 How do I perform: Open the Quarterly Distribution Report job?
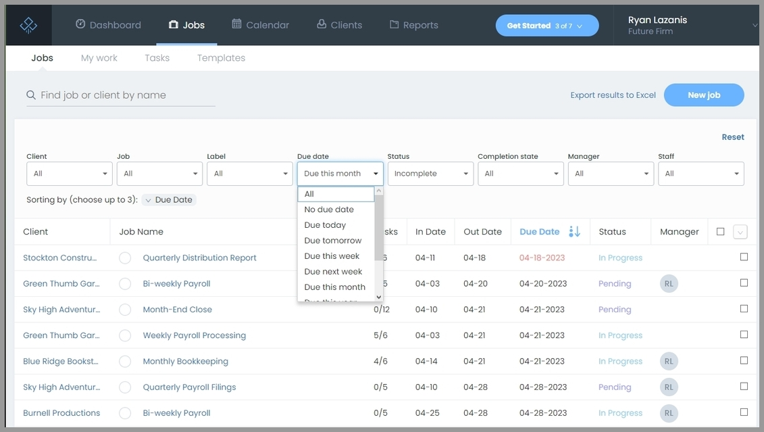tap(199, 258)
